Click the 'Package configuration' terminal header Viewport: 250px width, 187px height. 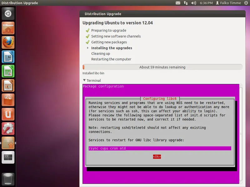[103, 86]
